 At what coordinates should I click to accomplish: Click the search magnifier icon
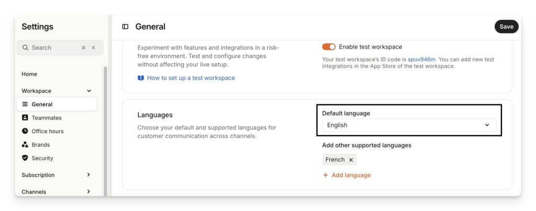pos(25,48)
